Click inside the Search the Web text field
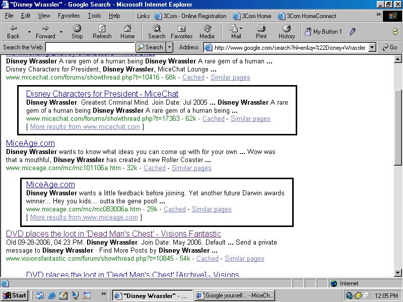The width and height of the screenshot is (403, 302). pos(90,47)
